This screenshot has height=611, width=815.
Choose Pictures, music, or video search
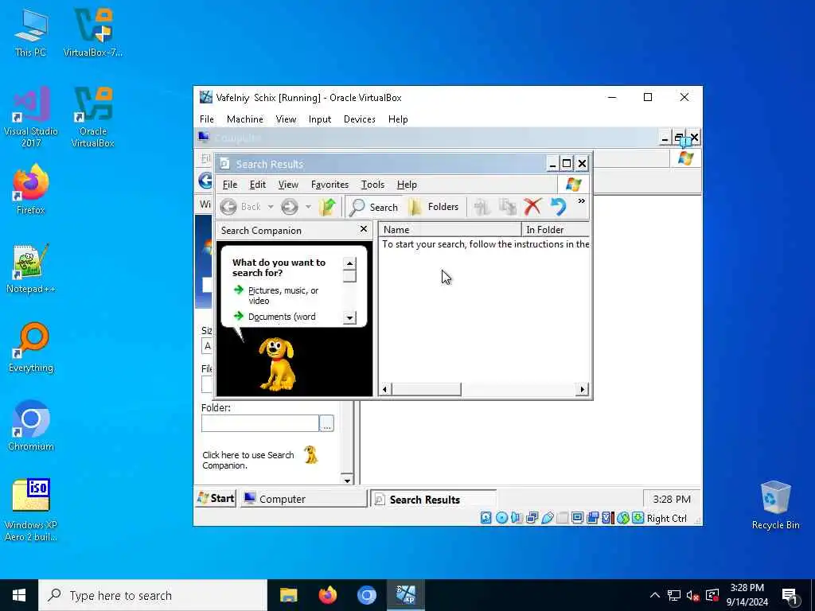(283, 296)
